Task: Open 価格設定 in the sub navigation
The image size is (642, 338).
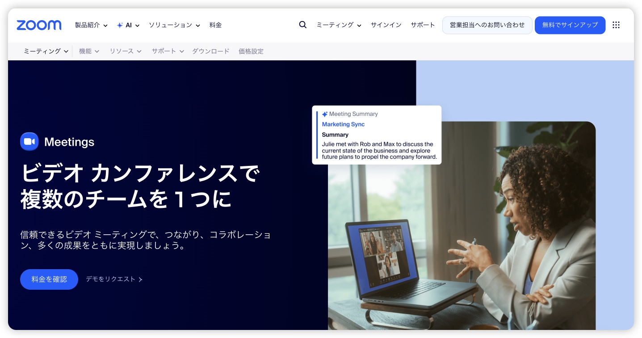Action: (251, 51)
